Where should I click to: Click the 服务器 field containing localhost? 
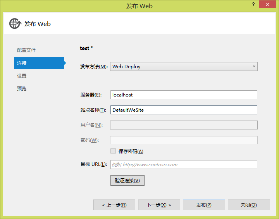click(184, 95)
